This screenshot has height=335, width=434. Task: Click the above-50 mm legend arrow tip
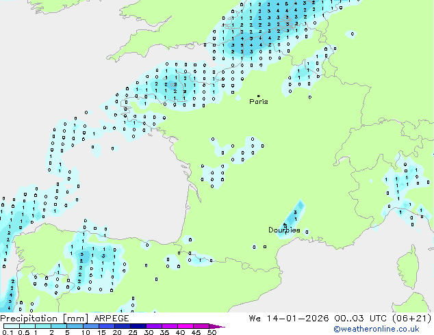click(x=217, y=326)
